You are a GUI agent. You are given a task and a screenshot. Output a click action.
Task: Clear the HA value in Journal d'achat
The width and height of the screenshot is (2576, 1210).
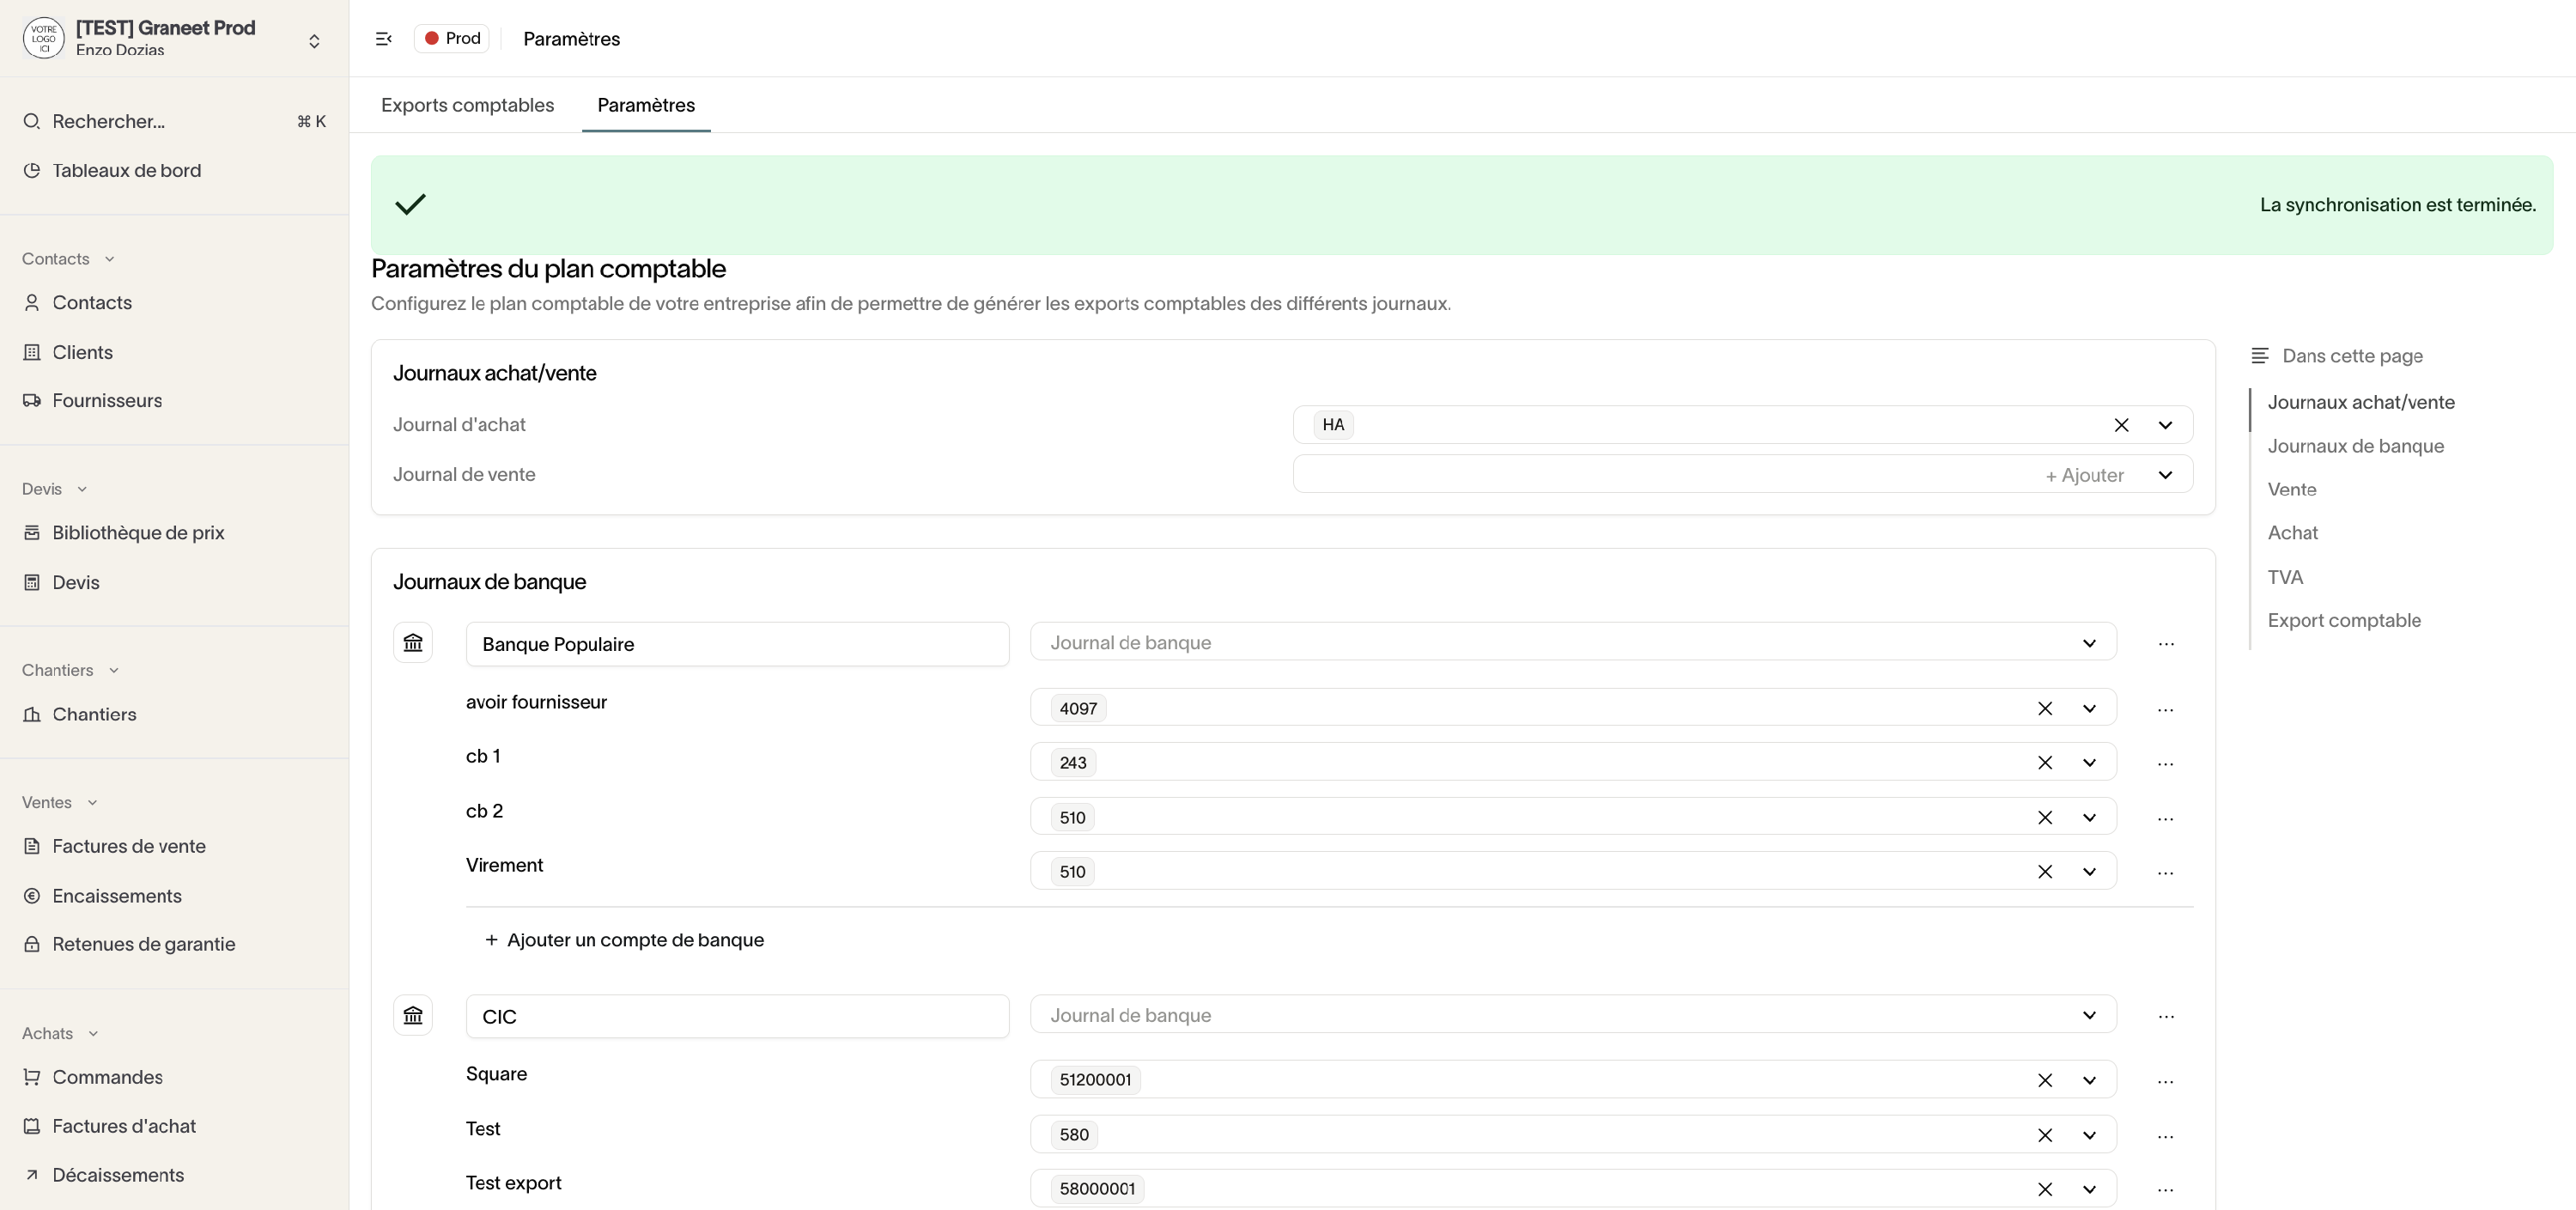pyautogui.click(x=2121, y=425)
